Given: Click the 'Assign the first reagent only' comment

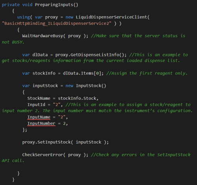Looking at the screenshot, I should (147, 73).
